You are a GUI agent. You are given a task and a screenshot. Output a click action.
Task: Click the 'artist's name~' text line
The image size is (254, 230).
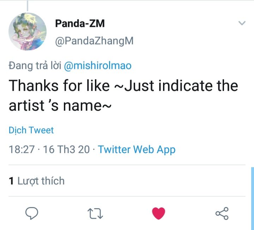coord(60,105)
